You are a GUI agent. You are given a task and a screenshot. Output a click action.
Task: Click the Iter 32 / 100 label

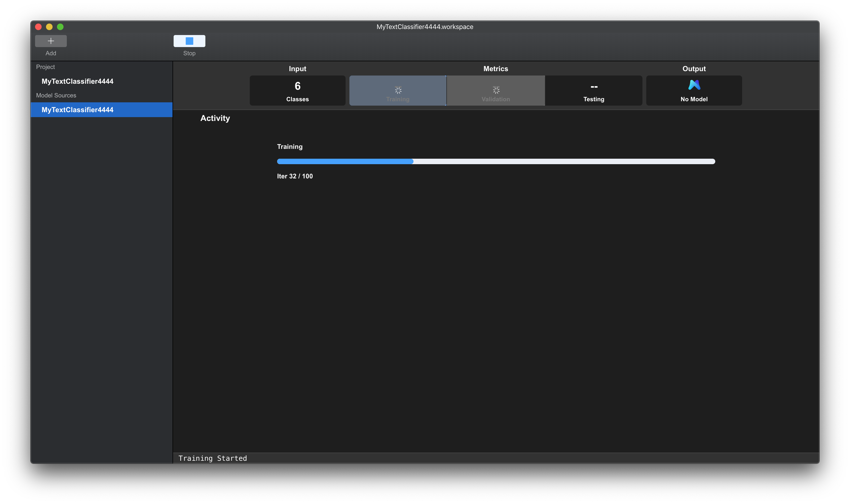295,176
